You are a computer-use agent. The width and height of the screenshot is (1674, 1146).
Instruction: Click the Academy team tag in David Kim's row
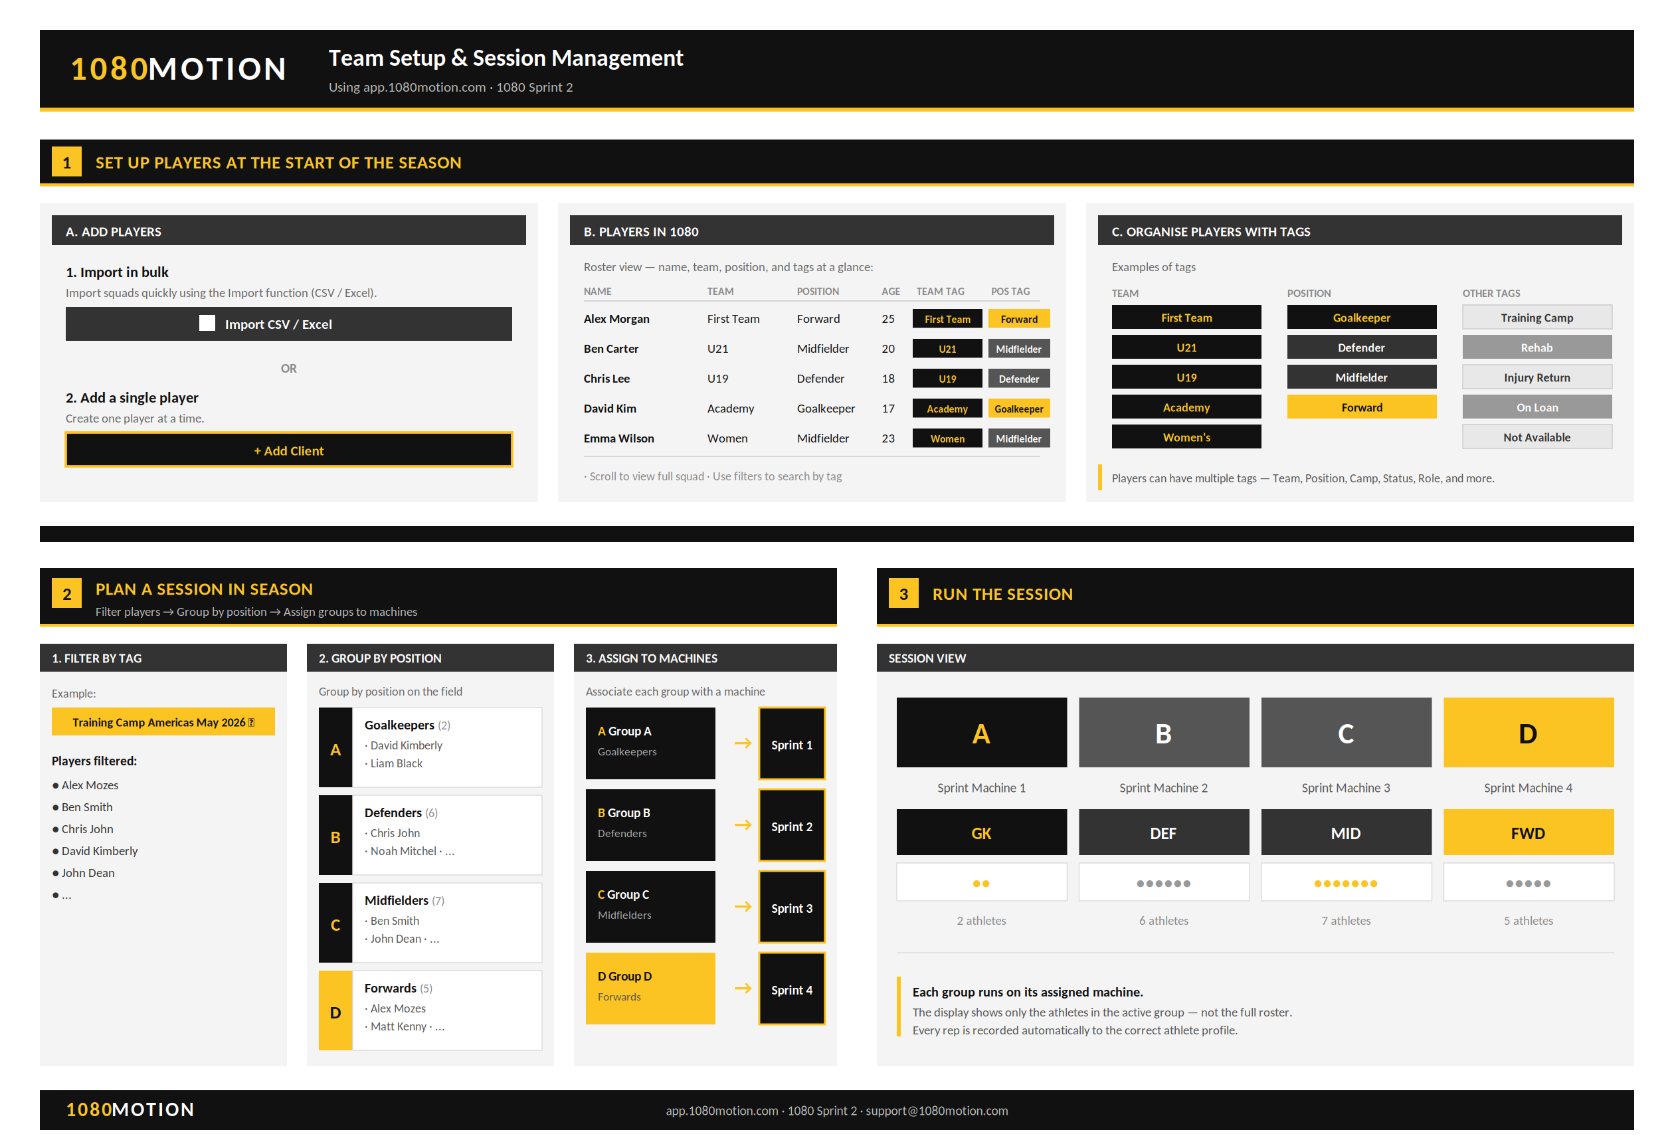[x=947, y=409]
